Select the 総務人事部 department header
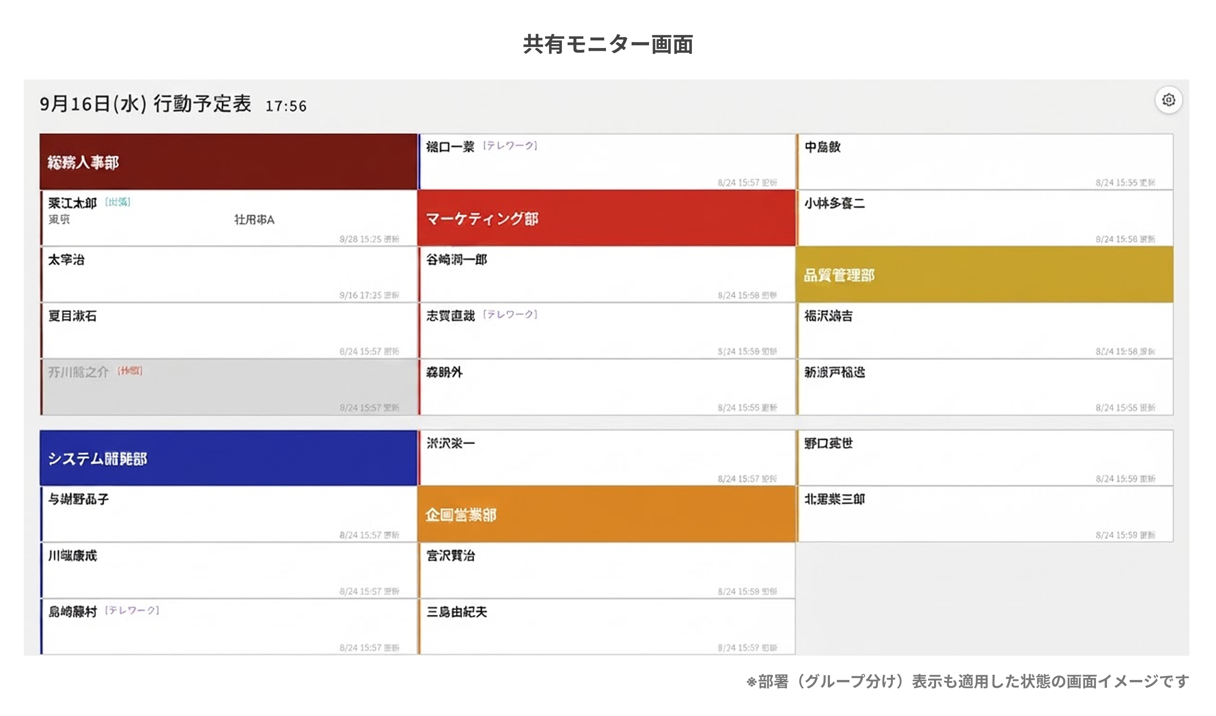Screen dimensions: 1216x716 [228, 162]
